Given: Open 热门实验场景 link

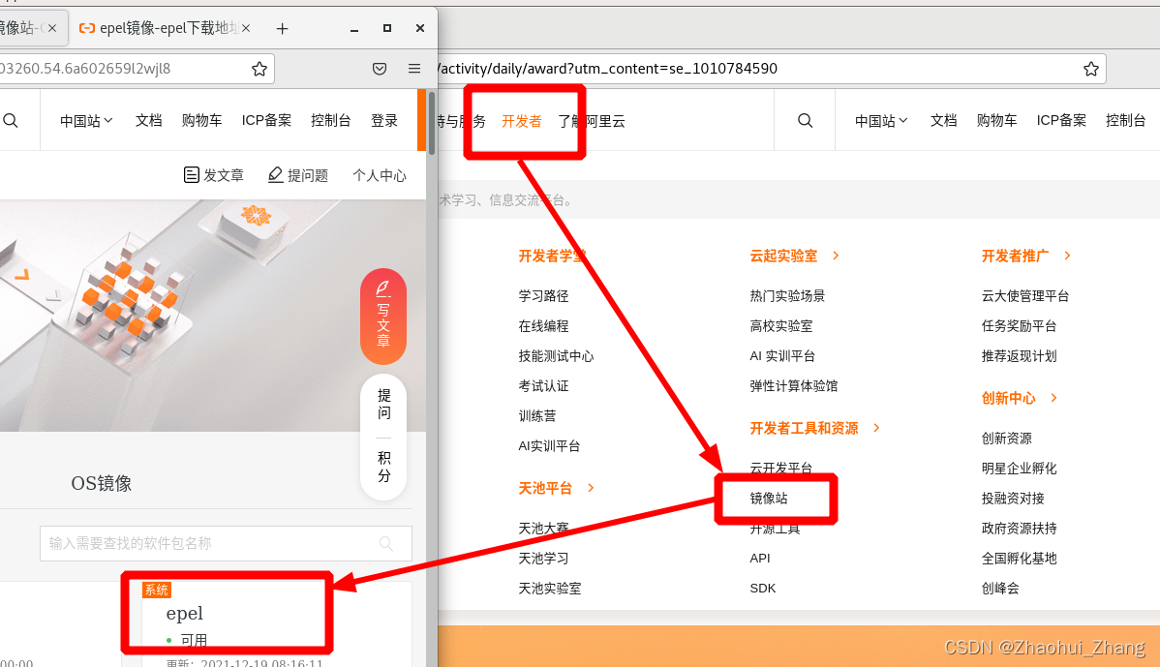Looking at the screenshot, I should [x=787, y=296].
